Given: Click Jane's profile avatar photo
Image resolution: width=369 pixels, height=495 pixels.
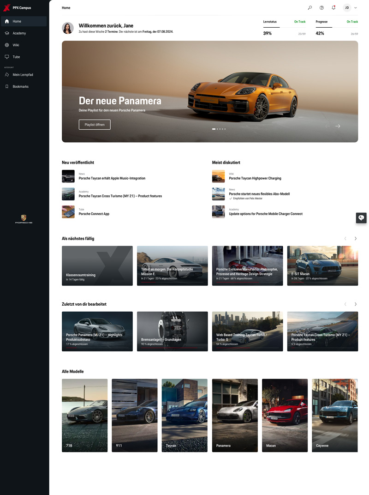Looking at the screenshot, I should 68,28.
